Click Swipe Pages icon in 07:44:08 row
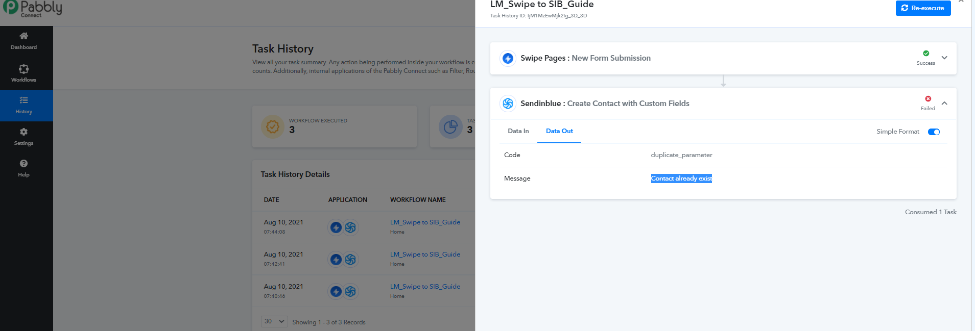The height and width of the screenshot is (331, 975). [x=336, y=227]
